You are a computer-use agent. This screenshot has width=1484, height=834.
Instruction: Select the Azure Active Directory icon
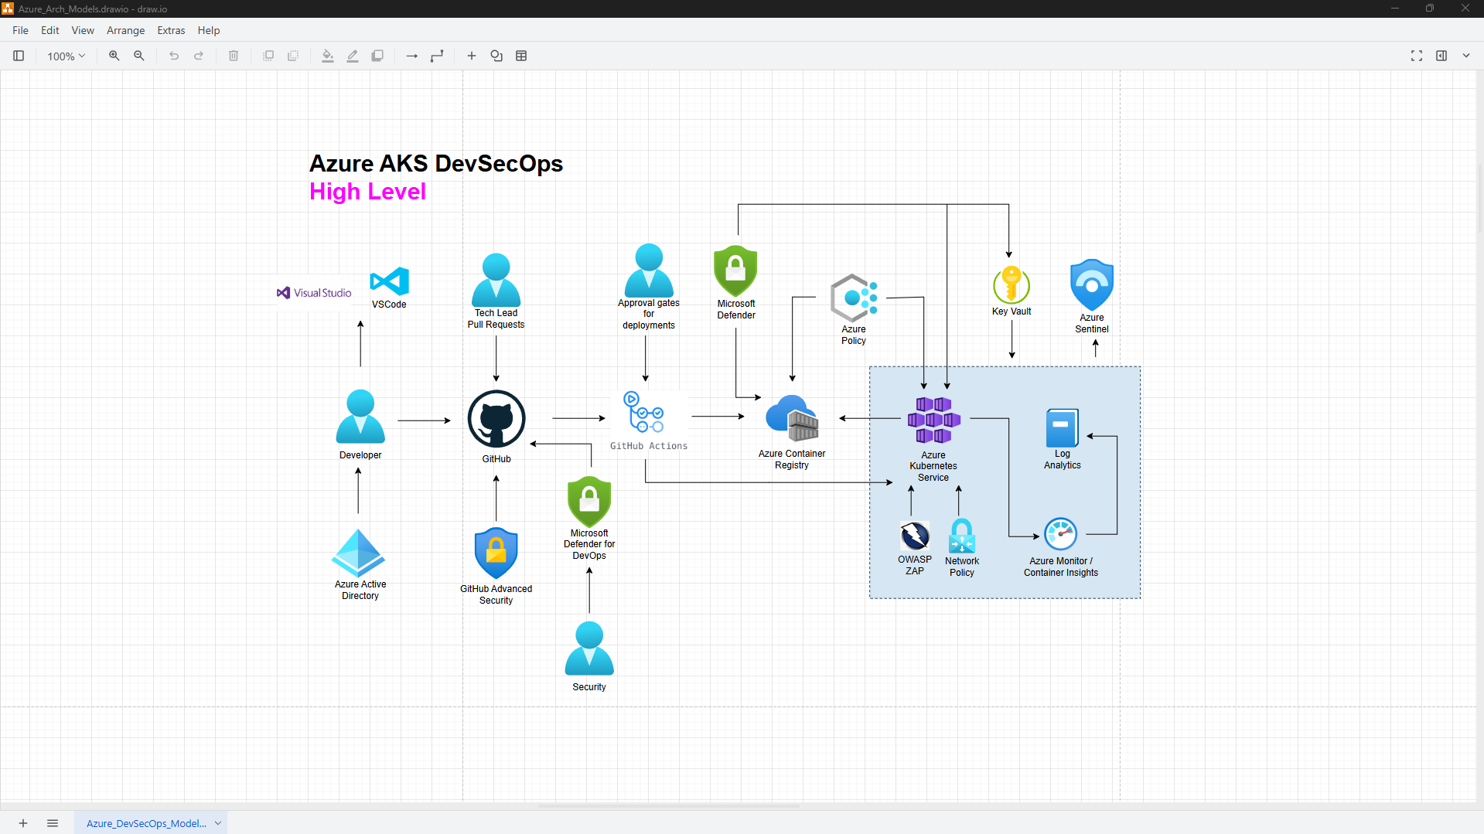tap(358, 553)
